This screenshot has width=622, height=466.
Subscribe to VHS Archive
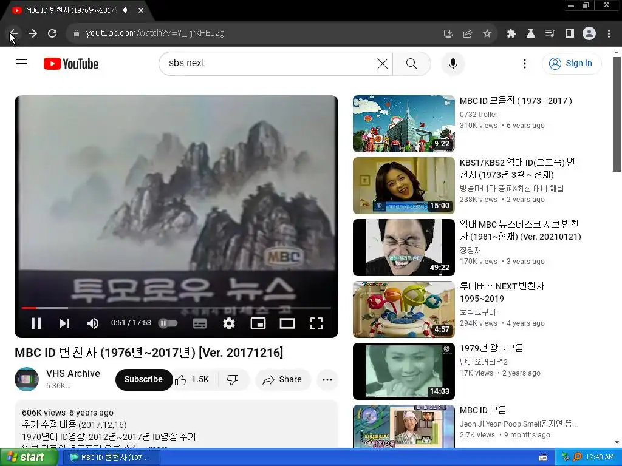(143, 379)
